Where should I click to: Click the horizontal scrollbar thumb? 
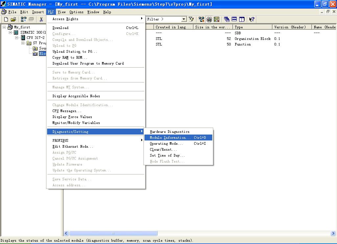(113, 233)
